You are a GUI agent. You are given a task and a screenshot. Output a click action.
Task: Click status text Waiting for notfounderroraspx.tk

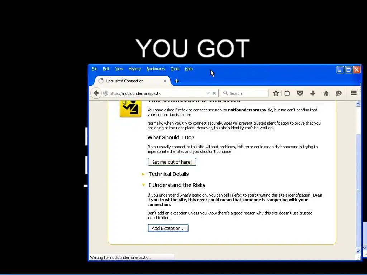pos(120,257)
